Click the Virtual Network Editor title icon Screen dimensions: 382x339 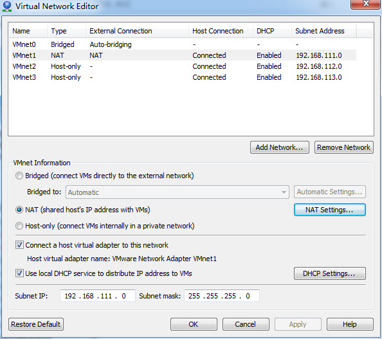[x=7, y=6]
